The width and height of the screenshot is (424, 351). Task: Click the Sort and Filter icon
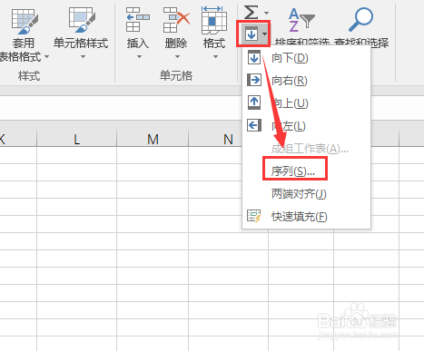coord(301,21)
